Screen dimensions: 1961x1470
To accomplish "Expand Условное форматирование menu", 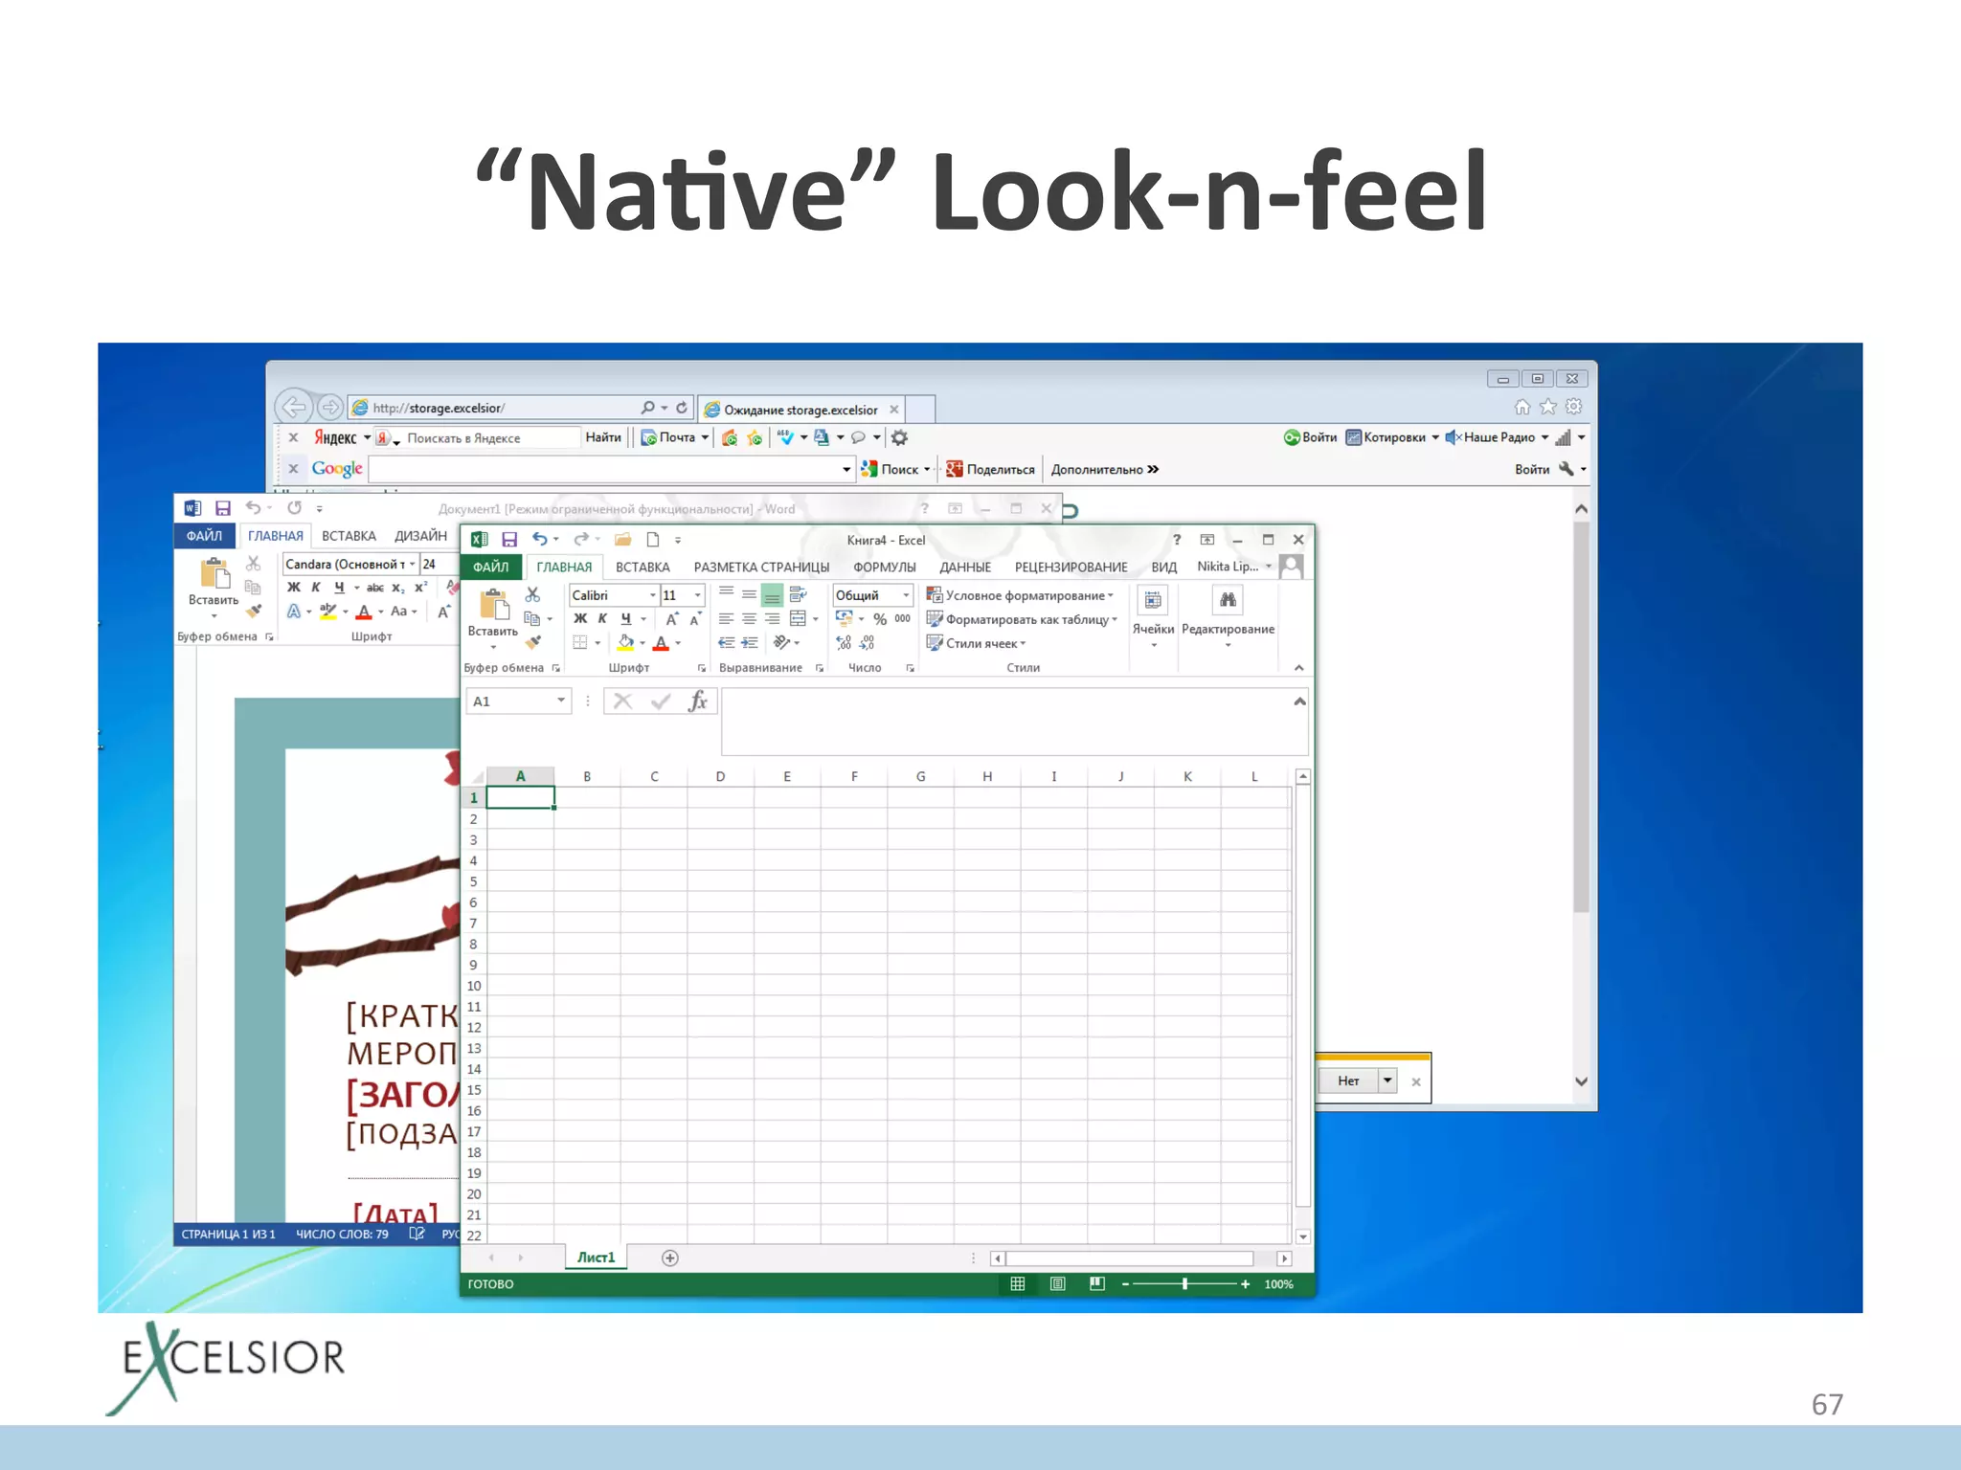I will coord(1020,595).
